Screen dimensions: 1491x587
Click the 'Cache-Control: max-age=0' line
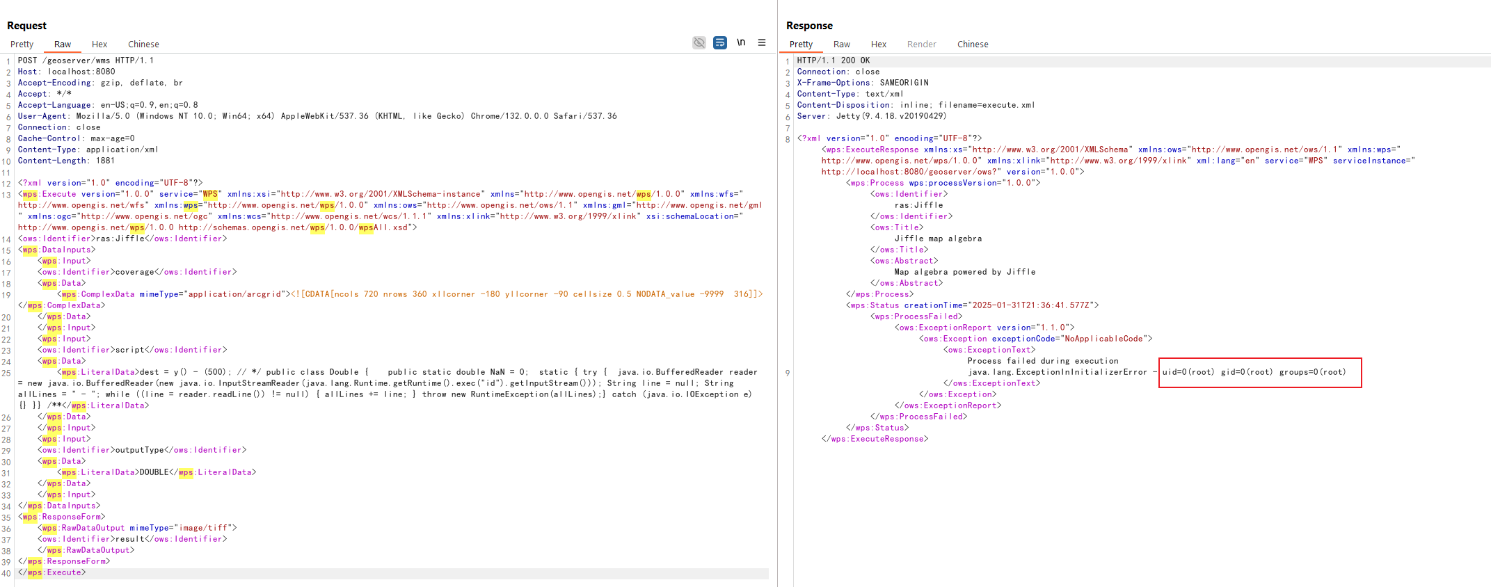coord(77,138)
